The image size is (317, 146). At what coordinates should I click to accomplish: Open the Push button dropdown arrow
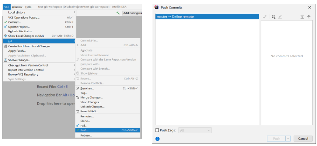[288, 139]
